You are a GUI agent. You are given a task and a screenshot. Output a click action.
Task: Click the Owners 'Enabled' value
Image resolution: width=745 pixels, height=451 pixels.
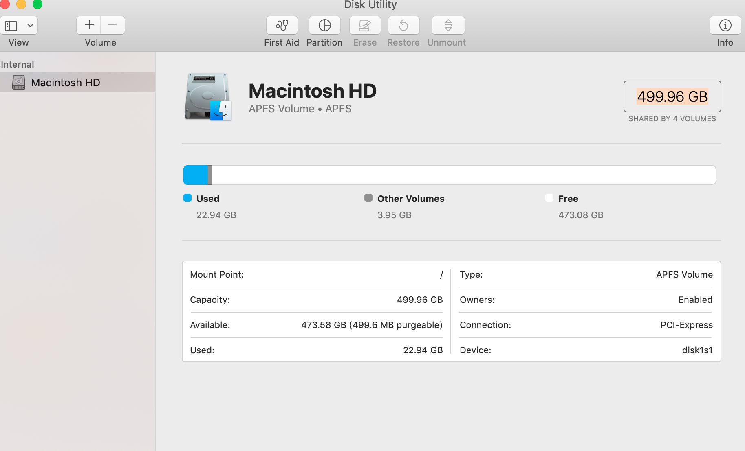(x=695, y=300)
